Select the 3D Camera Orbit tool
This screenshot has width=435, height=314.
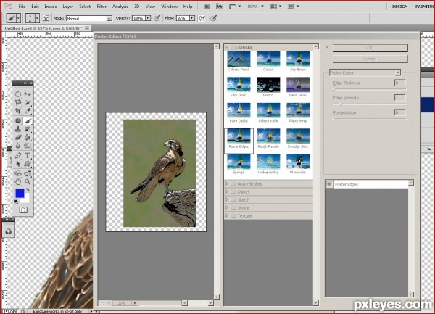pyautogui.click(x=28, y=173)
